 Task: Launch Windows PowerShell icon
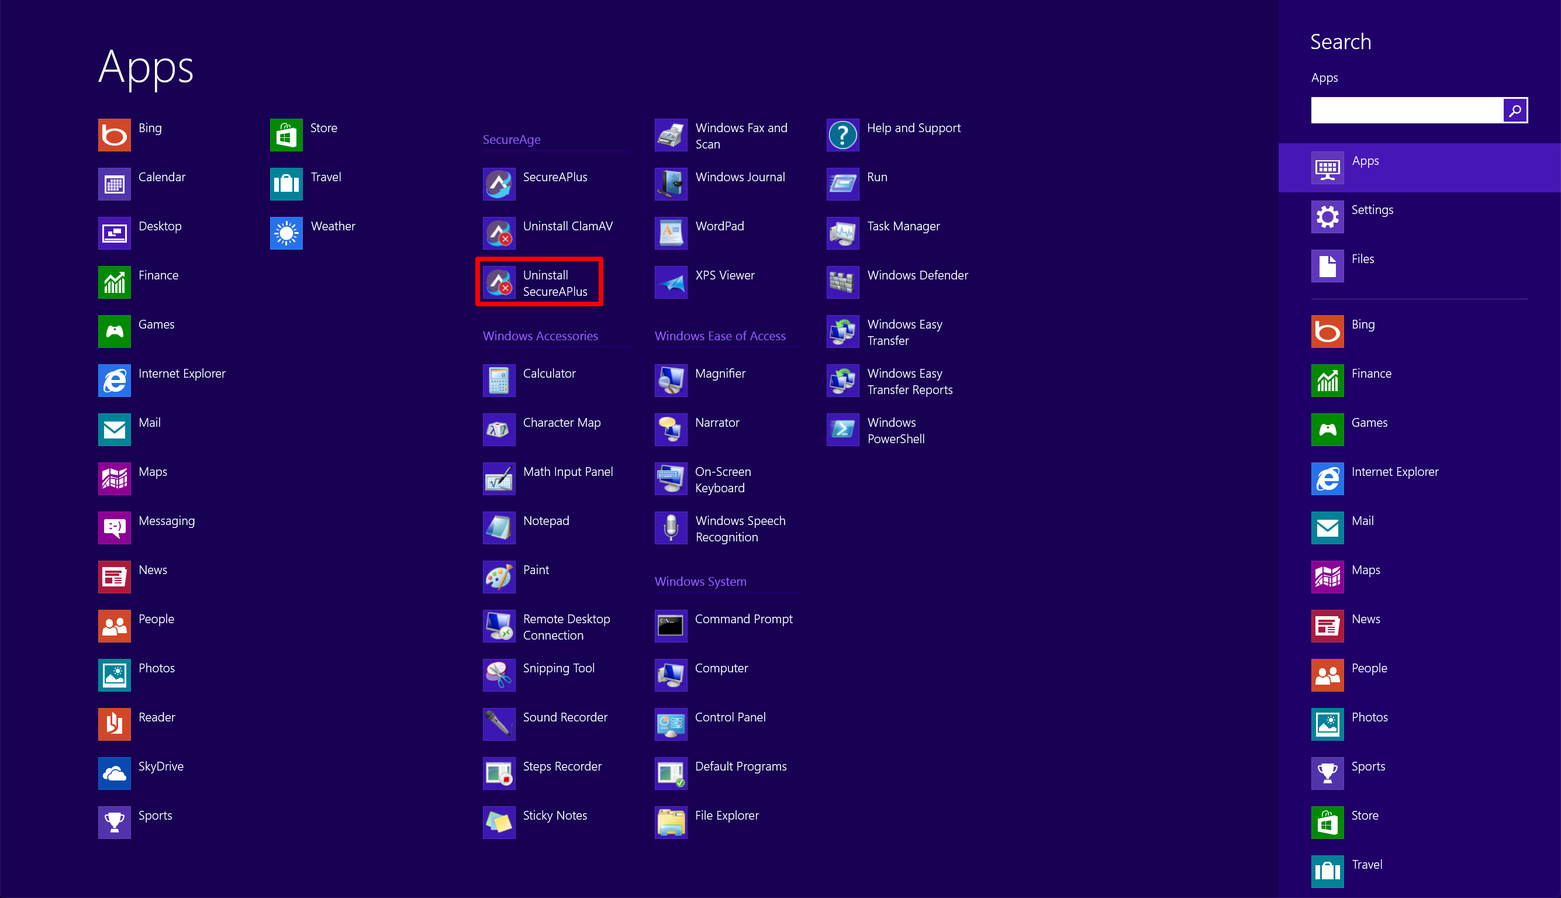842,429
